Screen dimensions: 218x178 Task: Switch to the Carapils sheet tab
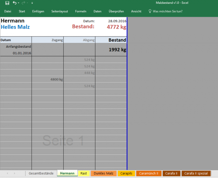[x=126, y=174]
